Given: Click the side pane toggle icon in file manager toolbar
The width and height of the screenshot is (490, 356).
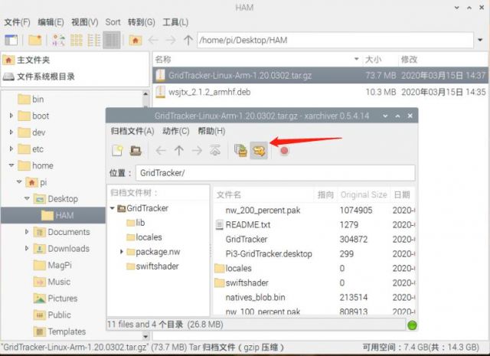Looking at the screenshot, I should pos(11,40).
